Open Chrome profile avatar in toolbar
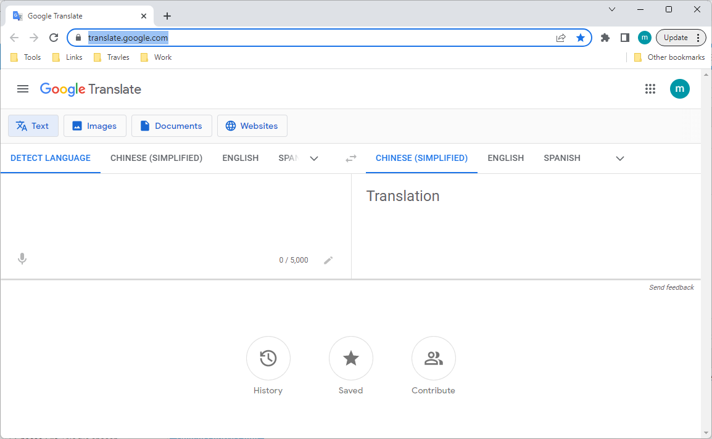Viewport: 712px width, 439px height. pos(644,38)
